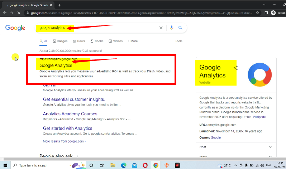Switch to the Videos tab
The image size is (286, 169).
click(x=116, y=41)
